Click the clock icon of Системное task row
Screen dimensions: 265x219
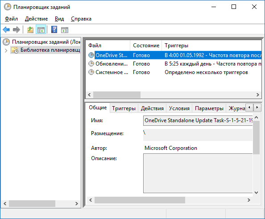pos(91,72)
